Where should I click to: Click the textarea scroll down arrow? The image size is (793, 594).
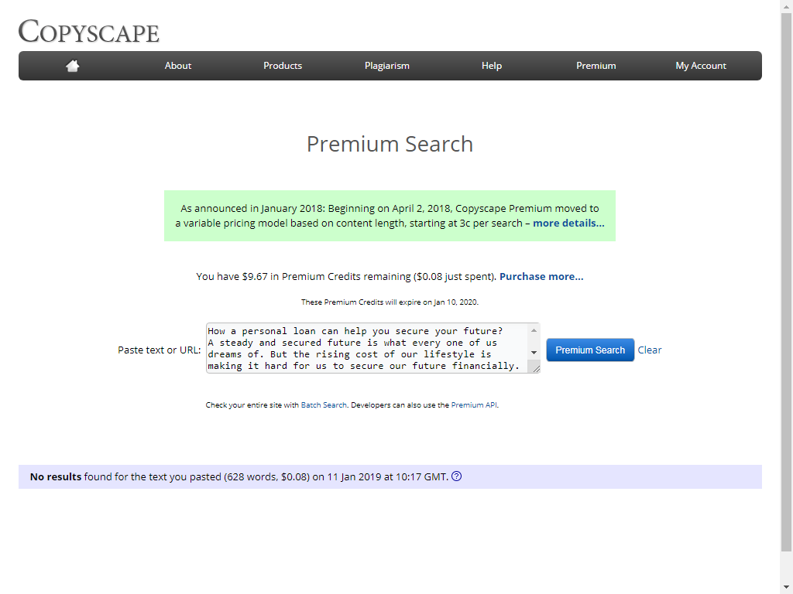pyautogui.click(x=534, y=353)
